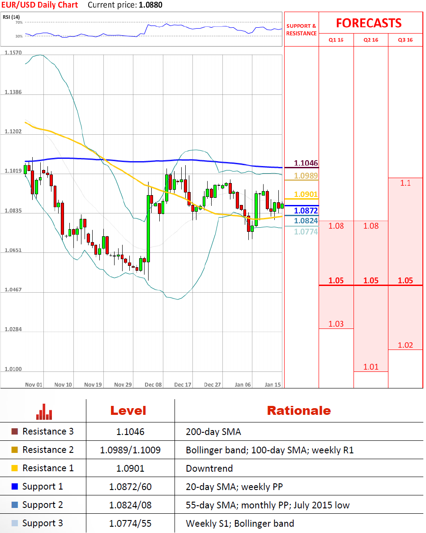This screenshot has height=533, width=426.
Task: Click the 1.0651 price axis label
Action: coord(13,250)
